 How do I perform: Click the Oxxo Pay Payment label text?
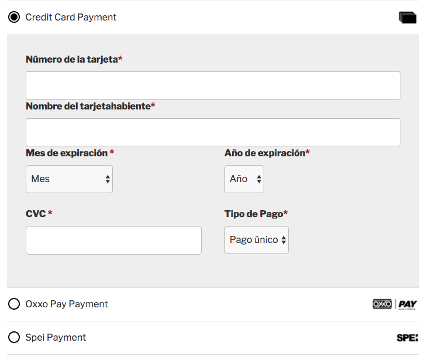[x=67, y=304]
